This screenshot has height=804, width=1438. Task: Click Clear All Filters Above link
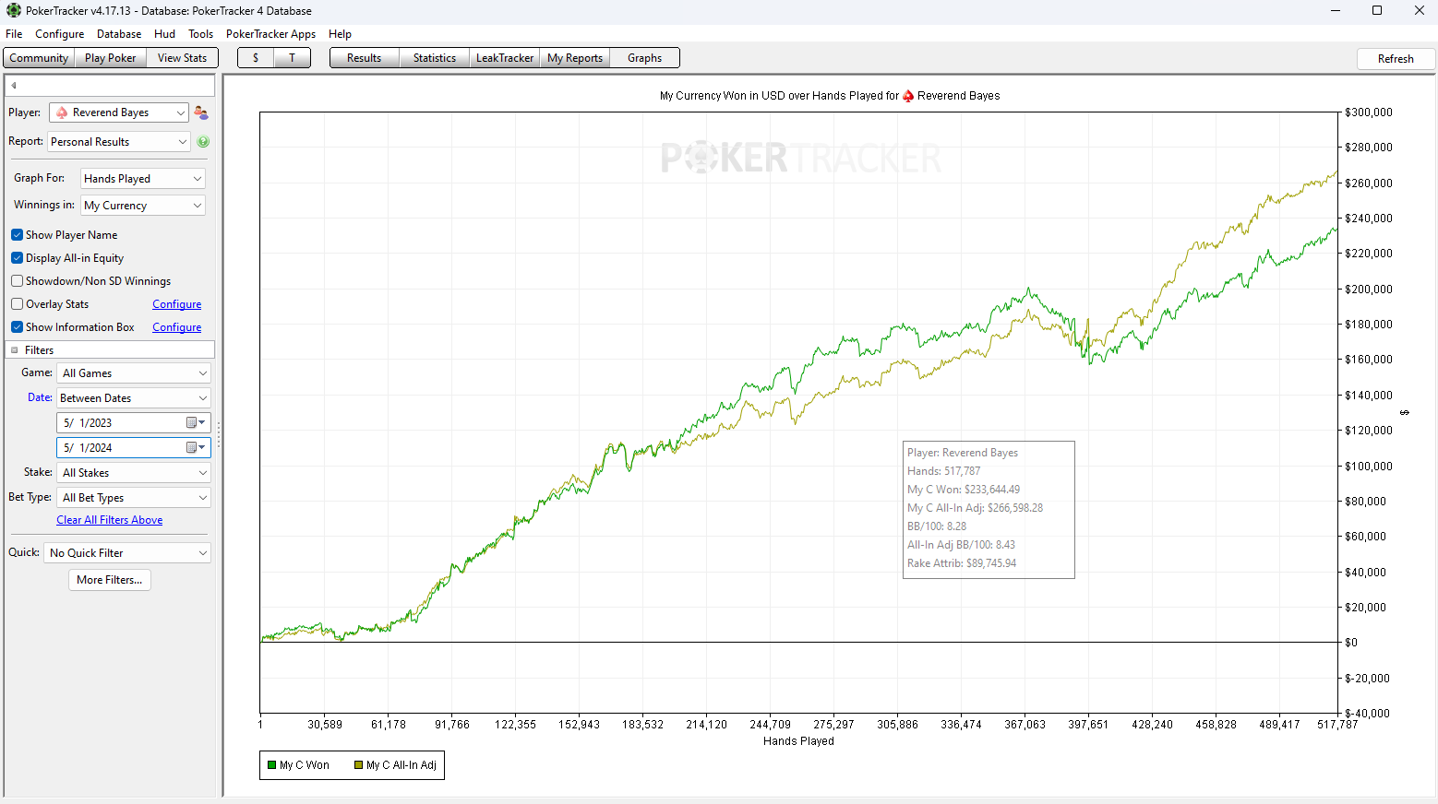pyautogui.click(x=110, y=520)
